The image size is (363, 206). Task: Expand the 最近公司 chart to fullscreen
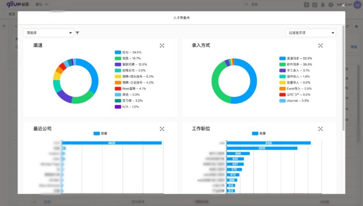click(162, 129)
